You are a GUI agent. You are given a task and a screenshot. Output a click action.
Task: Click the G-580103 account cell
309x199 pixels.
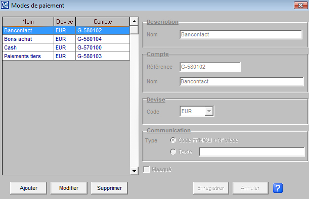pyautogui.click(x=103, y=56)
